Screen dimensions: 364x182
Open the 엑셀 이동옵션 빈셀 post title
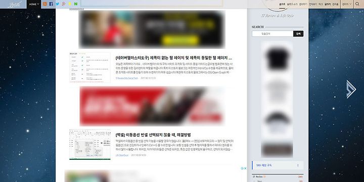click(x=153, y=135)
